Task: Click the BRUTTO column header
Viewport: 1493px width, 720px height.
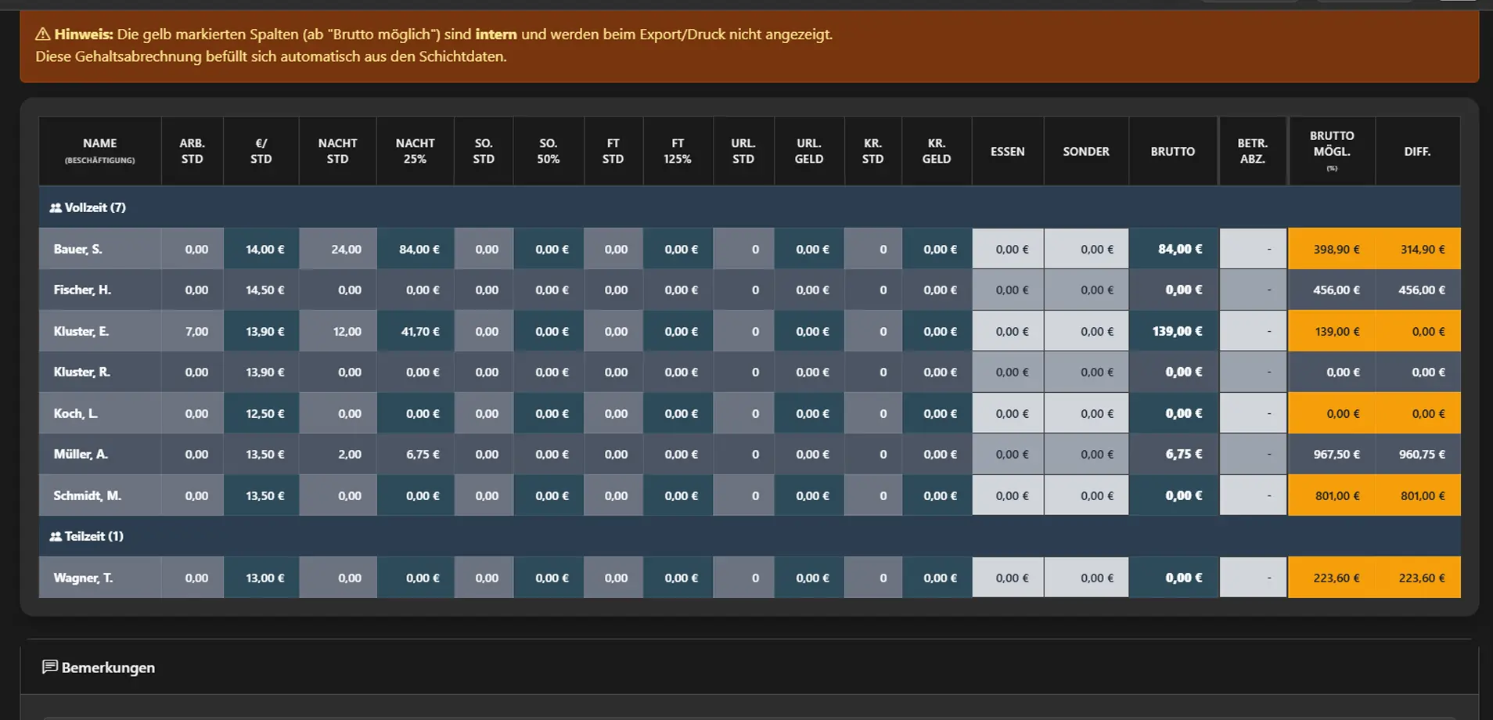Action: click(1173, 151)
